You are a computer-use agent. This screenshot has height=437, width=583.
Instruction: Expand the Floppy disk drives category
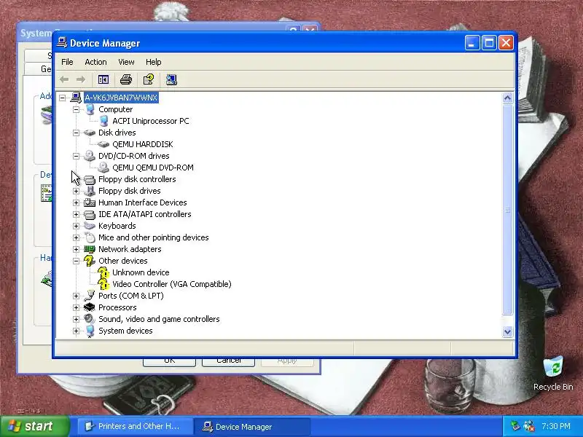tap(77, 191)
